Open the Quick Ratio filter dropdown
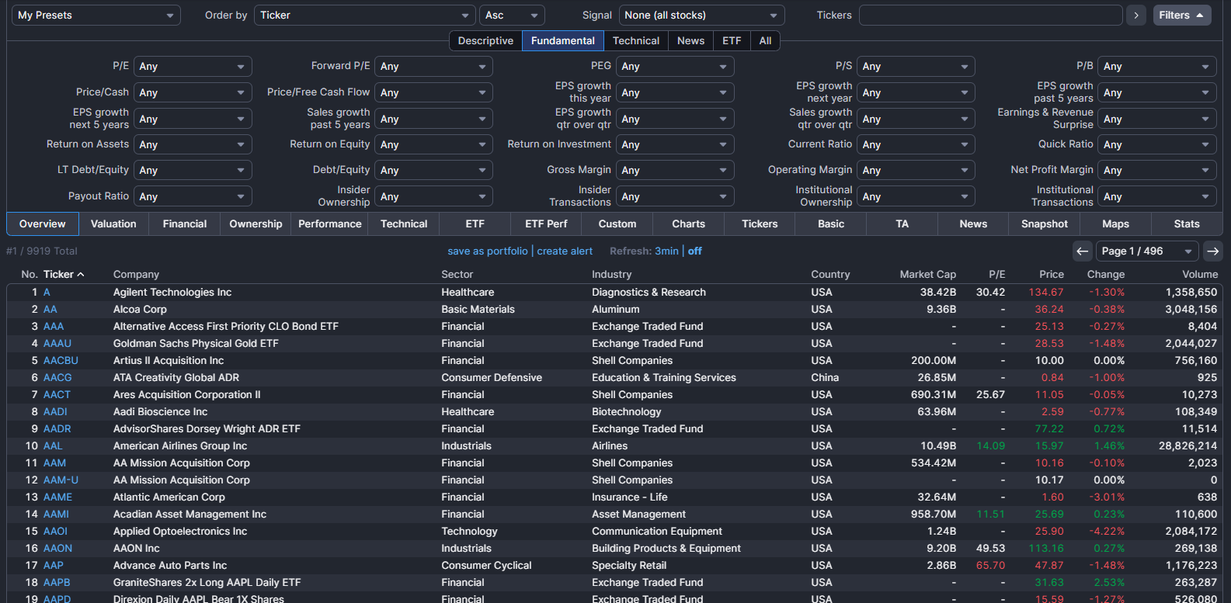 (x=1157, y=145)
